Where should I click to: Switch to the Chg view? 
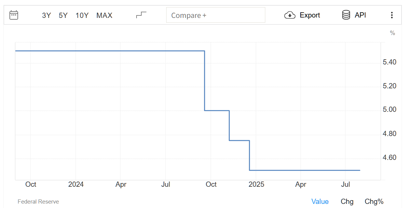pyautogui.click(x=347, y=202)
